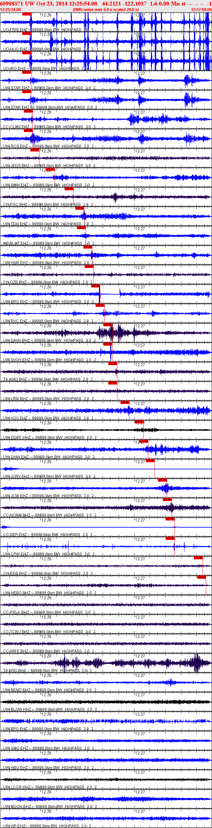Select the UW.DAVN.BHZ trace label
The width and height of the screenshot is (212, 828).
49,341
